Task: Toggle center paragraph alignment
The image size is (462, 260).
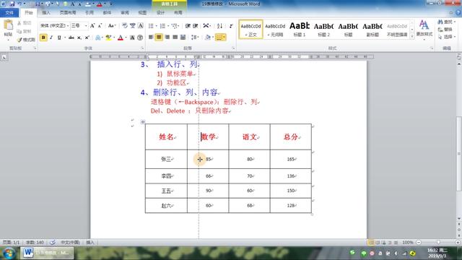Action: click(x=159, y=37)
